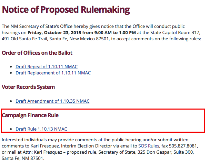This screenshot has width=210, height=163.
Task: Open Draft Amendment of 1.10.35 NMAC link
Action: pyautogui.click(x=52, y=101)
